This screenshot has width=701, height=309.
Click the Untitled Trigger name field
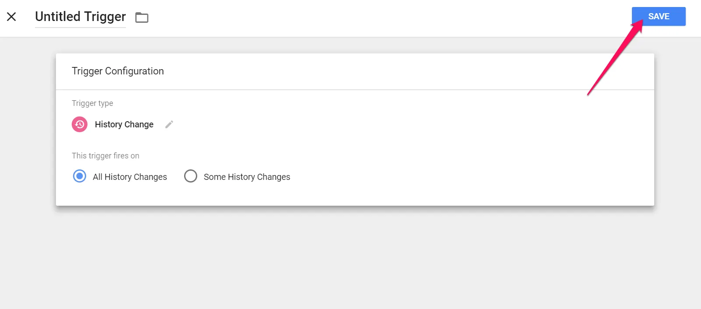coord(80,17)
